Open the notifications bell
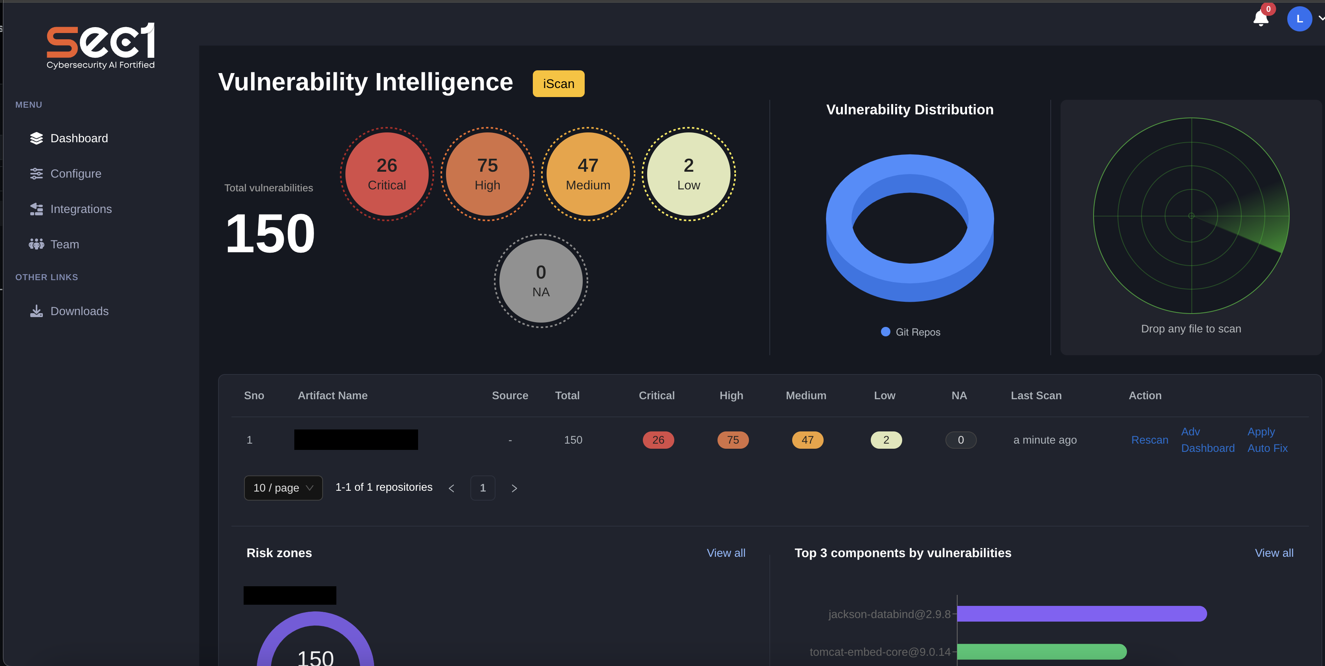 1261,18
